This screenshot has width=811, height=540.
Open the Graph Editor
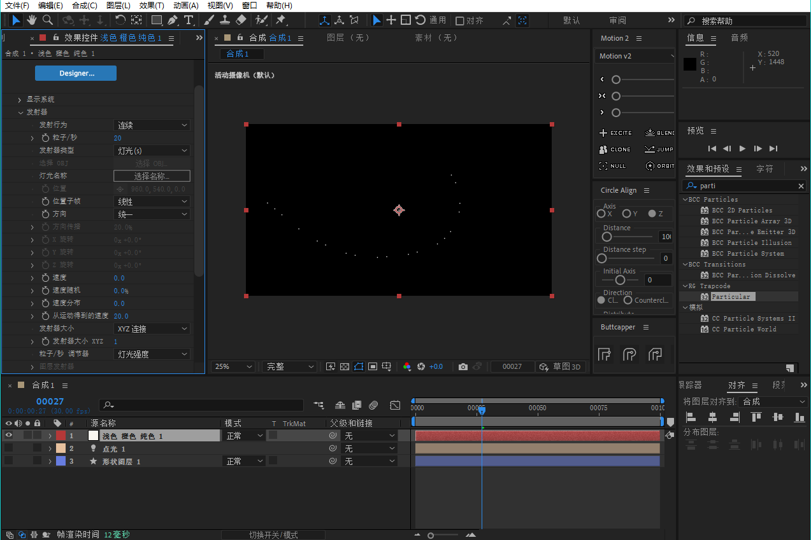click(395, 405)
